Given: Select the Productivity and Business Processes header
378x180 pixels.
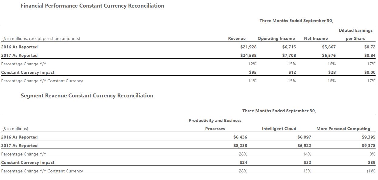Looking at the screenshot, I should coord(215,125).
